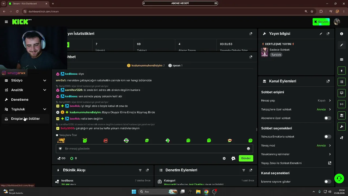The height and width of the screenshot is (196, 348).
Task: Open File Explorer from the taskbar
Action: pyautogui.click(x=198, y=192)
